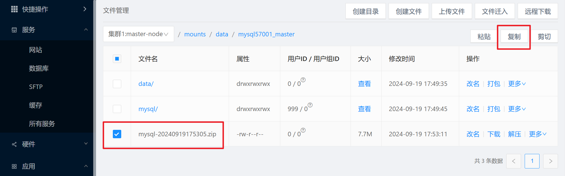Click help icon beside mysql/ user ID

pos(310,105)
